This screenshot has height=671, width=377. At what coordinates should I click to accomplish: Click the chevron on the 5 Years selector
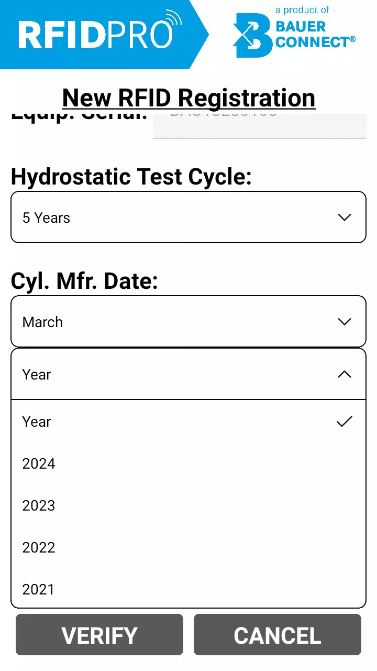click(x=345, y=217)
